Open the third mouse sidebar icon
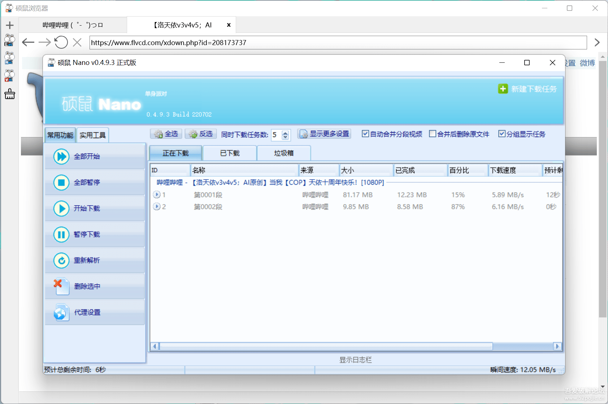Screen dimensions: 608x404 9,76
